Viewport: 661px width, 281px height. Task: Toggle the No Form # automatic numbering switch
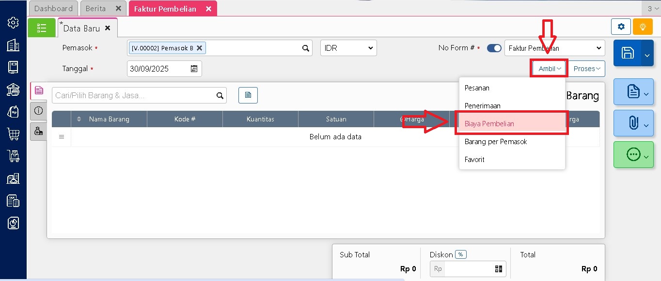[494, 48]
